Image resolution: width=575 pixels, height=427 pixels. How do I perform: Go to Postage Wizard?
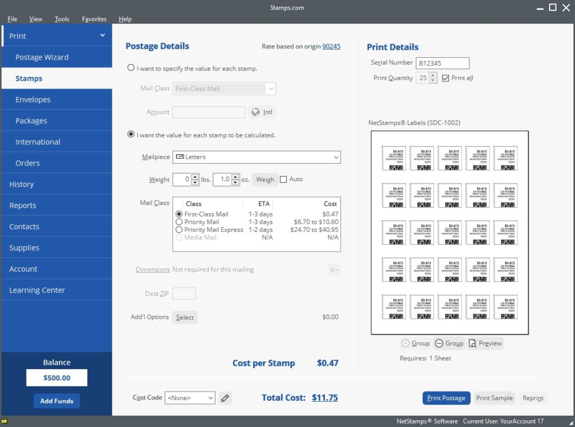pyautogui.click(x=57, y=57)
